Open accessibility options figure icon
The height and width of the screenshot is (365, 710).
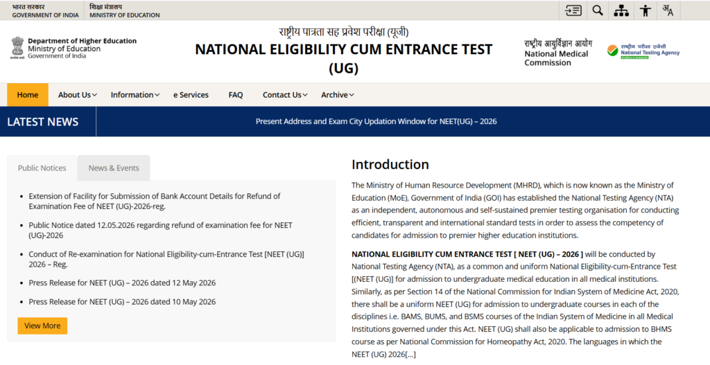tap(646, 10)
